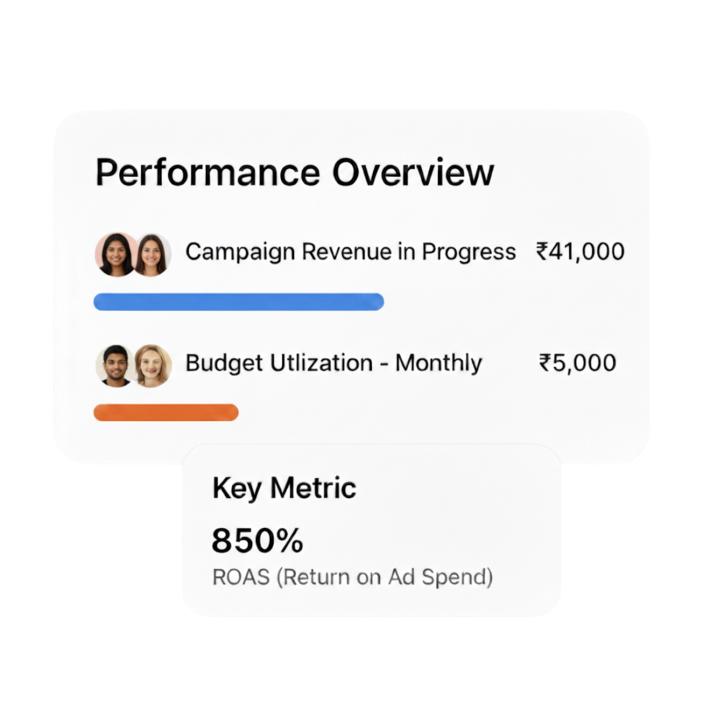Click the word Monthly in the budget row

pyautogui.click(x=439, y=363)
